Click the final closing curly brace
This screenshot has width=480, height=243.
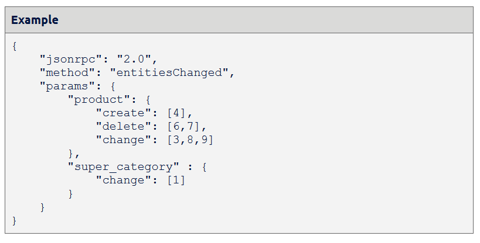tap(15, 220)
